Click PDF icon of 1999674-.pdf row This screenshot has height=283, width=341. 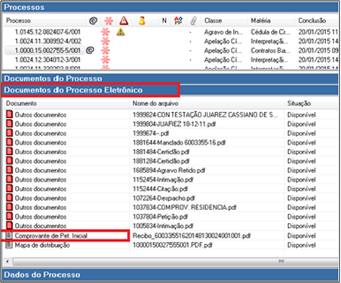tap(9, 133)
